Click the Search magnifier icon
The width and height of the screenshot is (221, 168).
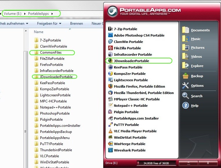click(186, 96)
